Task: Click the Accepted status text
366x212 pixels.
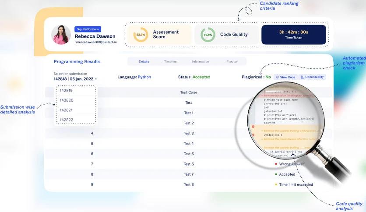Action: point(201,77)
